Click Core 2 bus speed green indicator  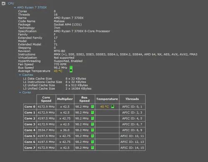[x=92, y=118]
